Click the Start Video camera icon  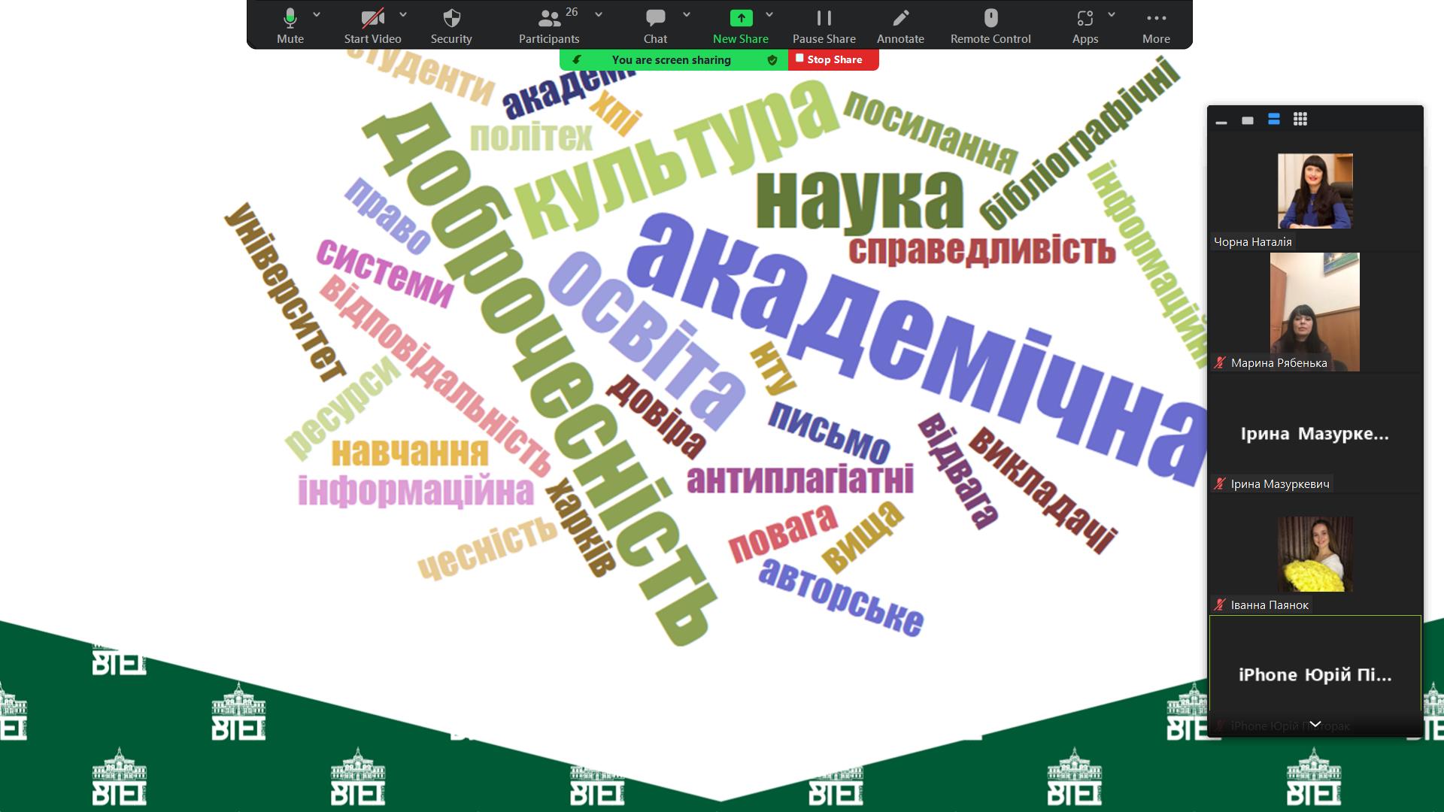tap(372, 19)
